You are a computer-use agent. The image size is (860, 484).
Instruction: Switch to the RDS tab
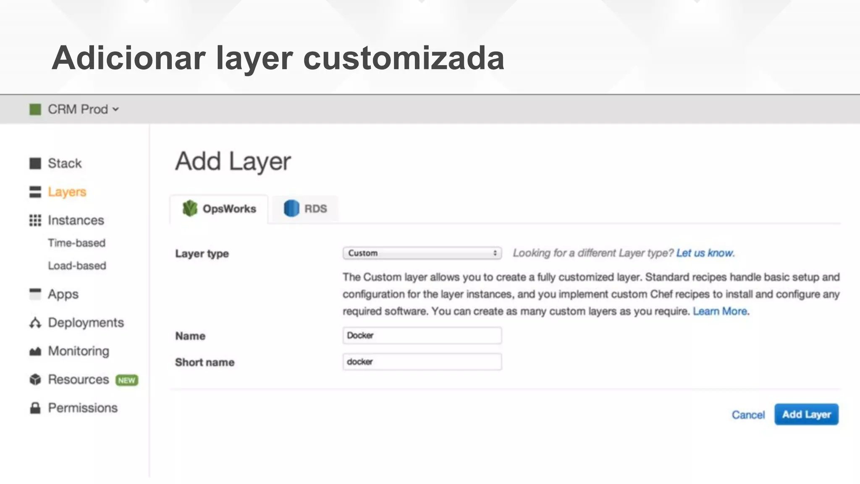305,209
